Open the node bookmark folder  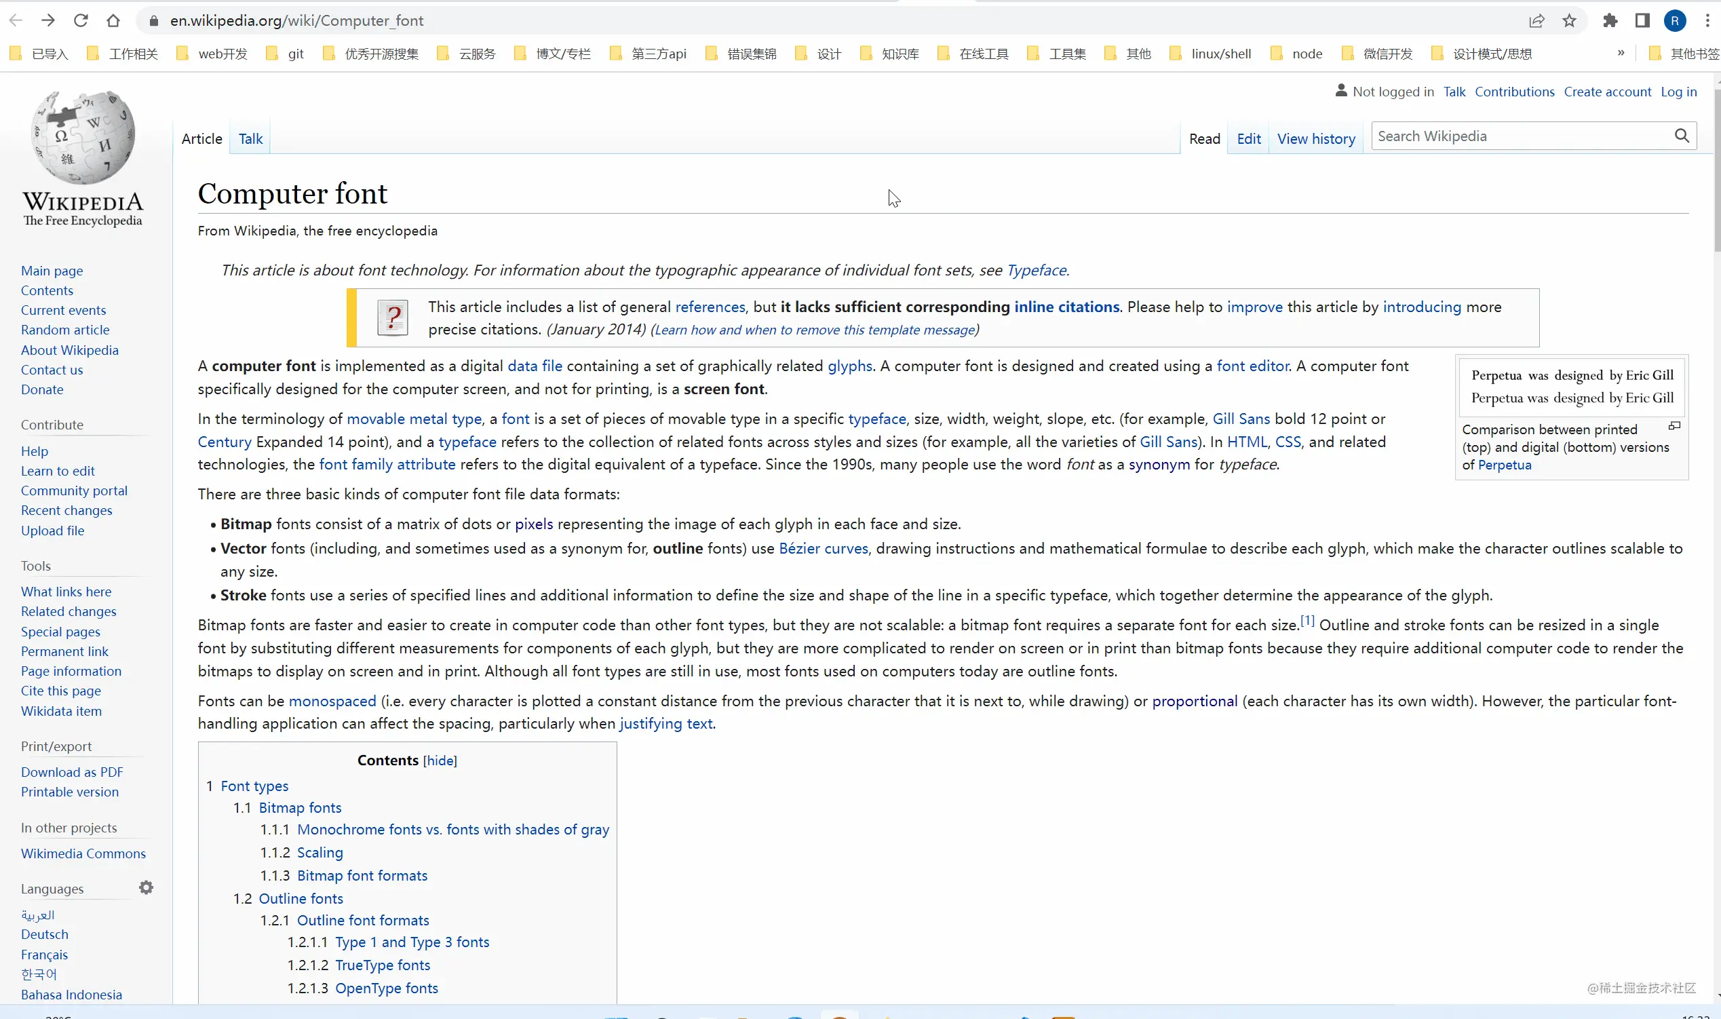(1296, 54)
